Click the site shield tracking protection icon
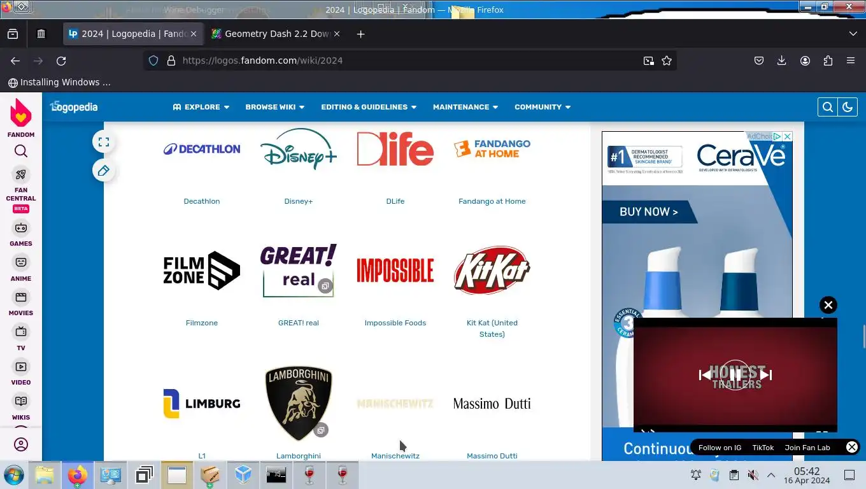 153,60
